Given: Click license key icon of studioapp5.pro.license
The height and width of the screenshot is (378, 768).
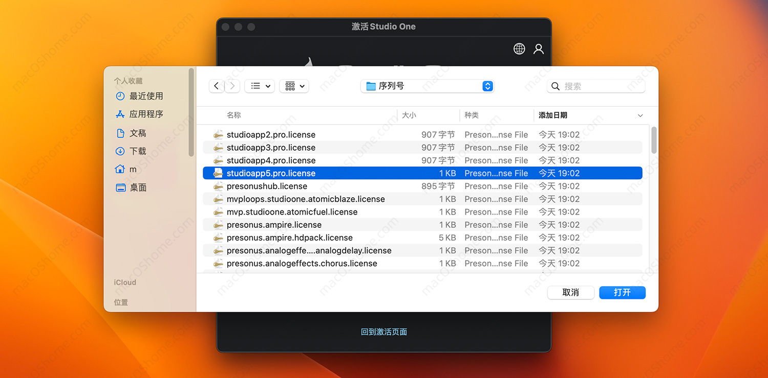Looking at the screenshot, I should 218,173.
